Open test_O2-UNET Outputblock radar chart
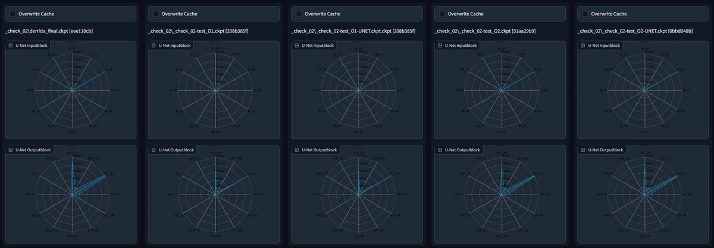The height and width of the screenshot is (248, 714). click(644, 194)
